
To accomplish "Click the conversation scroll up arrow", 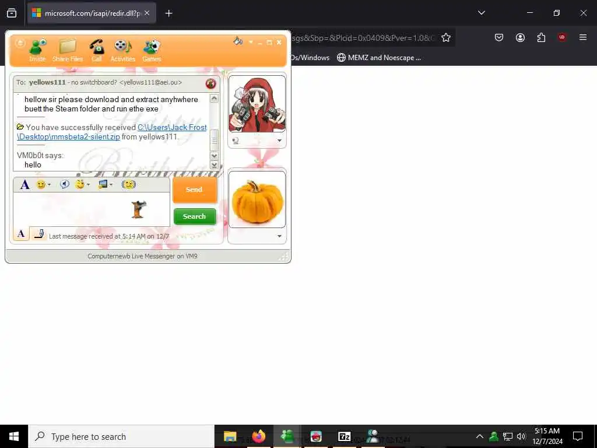I will click(x=214, y=99).
